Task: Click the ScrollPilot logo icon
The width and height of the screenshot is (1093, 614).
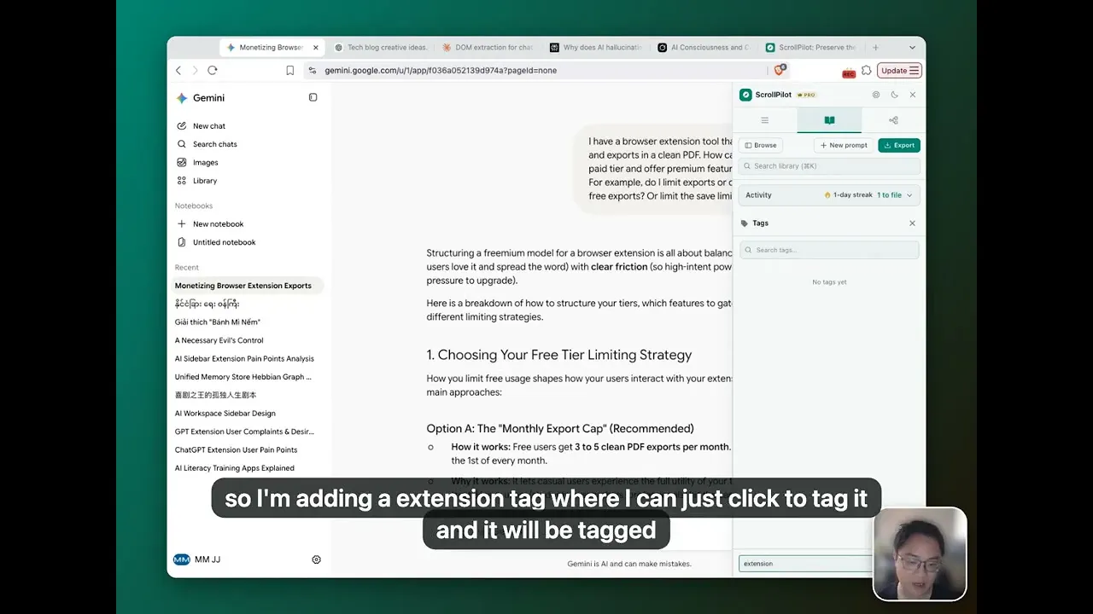Action: pos(745,95)
